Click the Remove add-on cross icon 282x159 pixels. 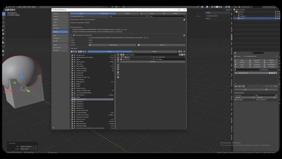click(x=139, y=45)
